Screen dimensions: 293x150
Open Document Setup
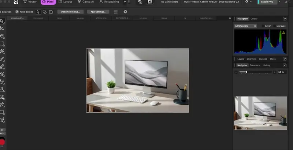pos(70,12)
